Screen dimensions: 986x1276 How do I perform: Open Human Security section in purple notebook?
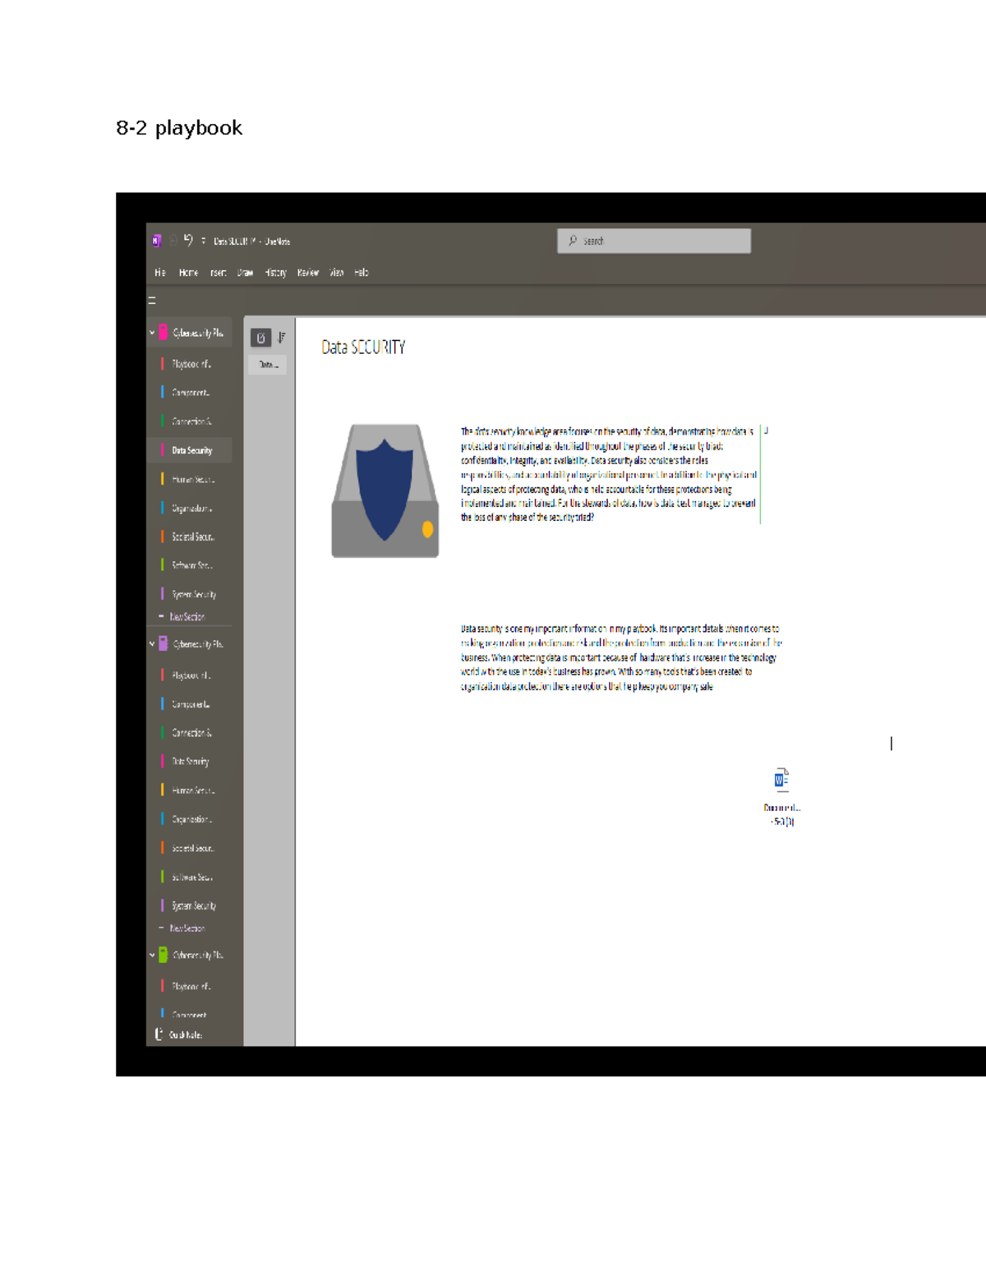tap(191, 790)
